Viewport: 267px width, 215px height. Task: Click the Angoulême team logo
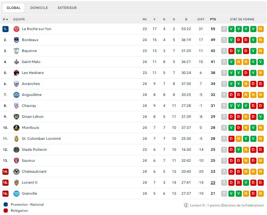click(x=17, y=95)
